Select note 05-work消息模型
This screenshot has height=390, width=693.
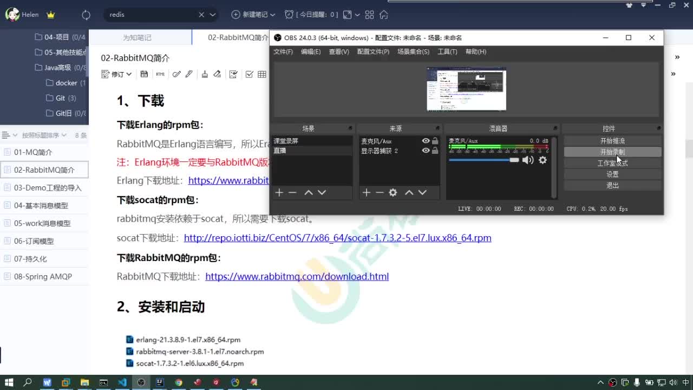point(44,223)
